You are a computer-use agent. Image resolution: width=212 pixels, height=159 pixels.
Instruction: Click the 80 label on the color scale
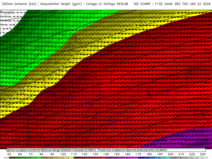(x=42, y=154)
